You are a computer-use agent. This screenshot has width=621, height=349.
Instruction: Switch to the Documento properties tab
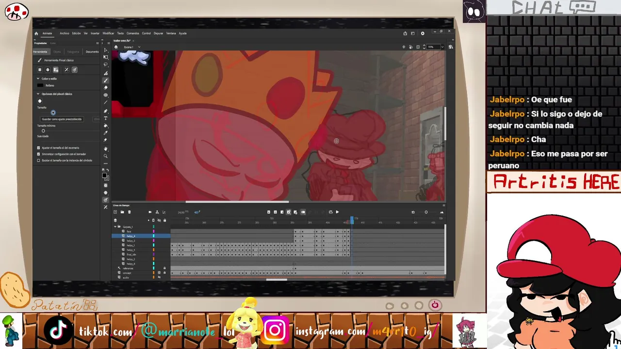92,52
